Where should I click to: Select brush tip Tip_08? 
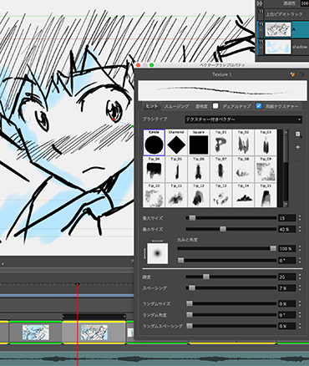tap(243, 169)
